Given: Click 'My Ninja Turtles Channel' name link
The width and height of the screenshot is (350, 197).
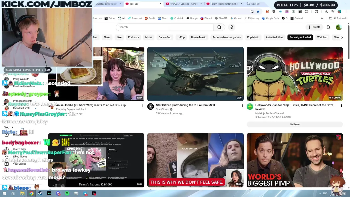Looking at the screenshot, I should click(x=269, y=113).
